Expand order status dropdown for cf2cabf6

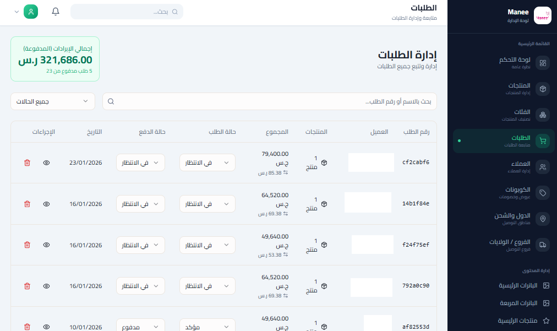[207, 162]
